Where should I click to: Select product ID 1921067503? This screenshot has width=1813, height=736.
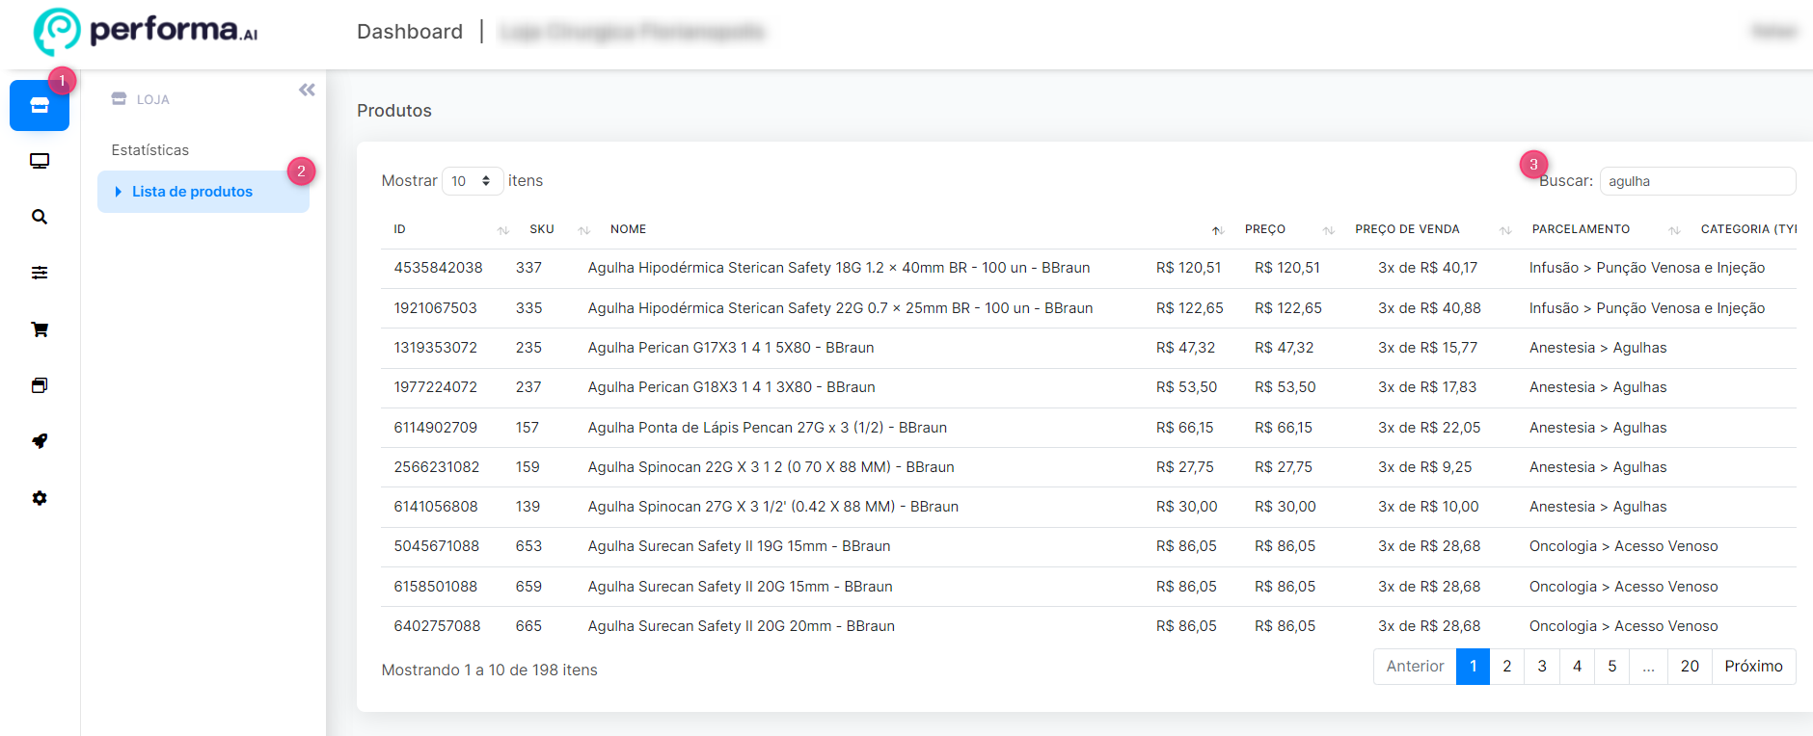pyautogui.click(x=435, y=308)
